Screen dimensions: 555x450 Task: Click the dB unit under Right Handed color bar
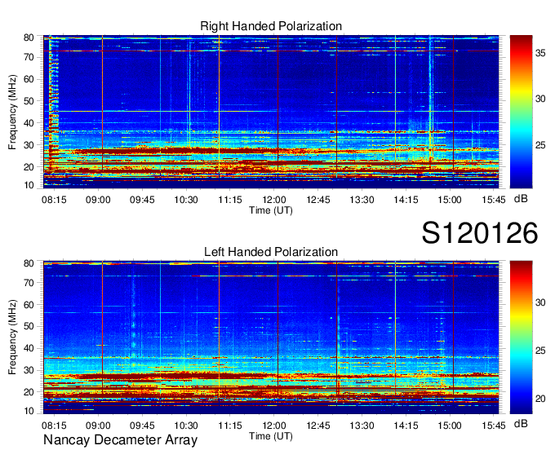point(521,199)
